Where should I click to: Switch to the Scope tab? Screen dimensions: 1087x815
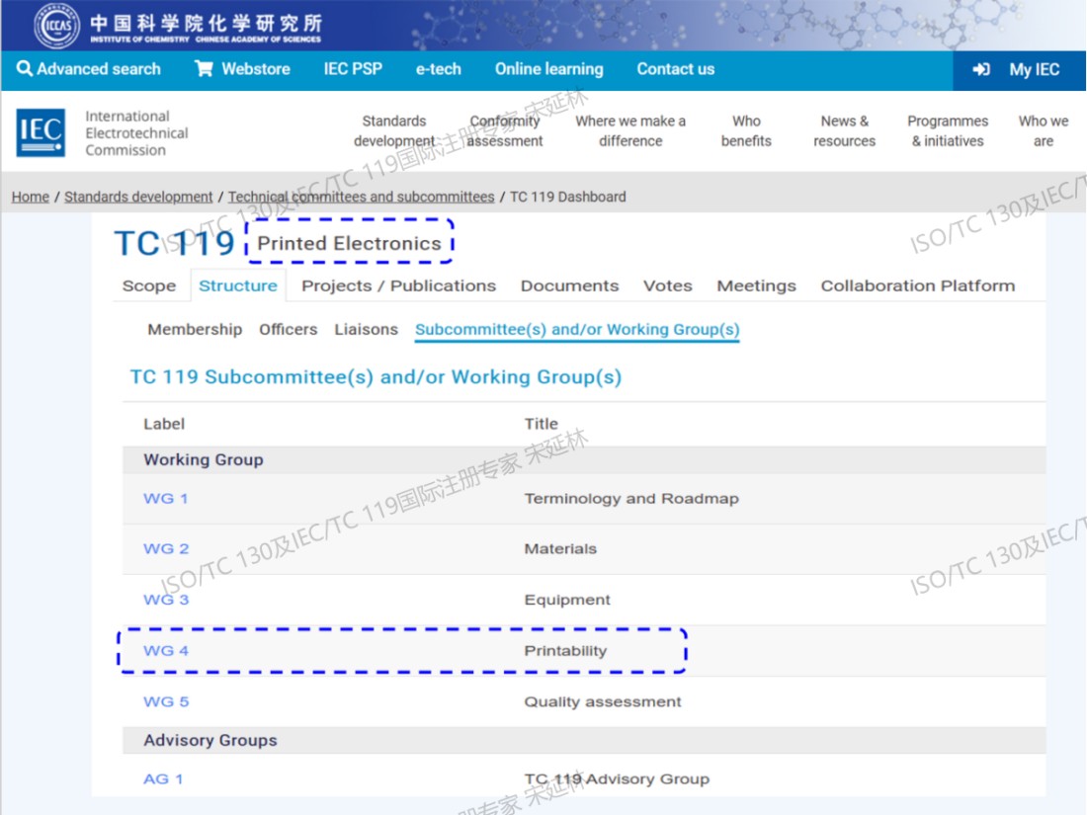[149, 285]
